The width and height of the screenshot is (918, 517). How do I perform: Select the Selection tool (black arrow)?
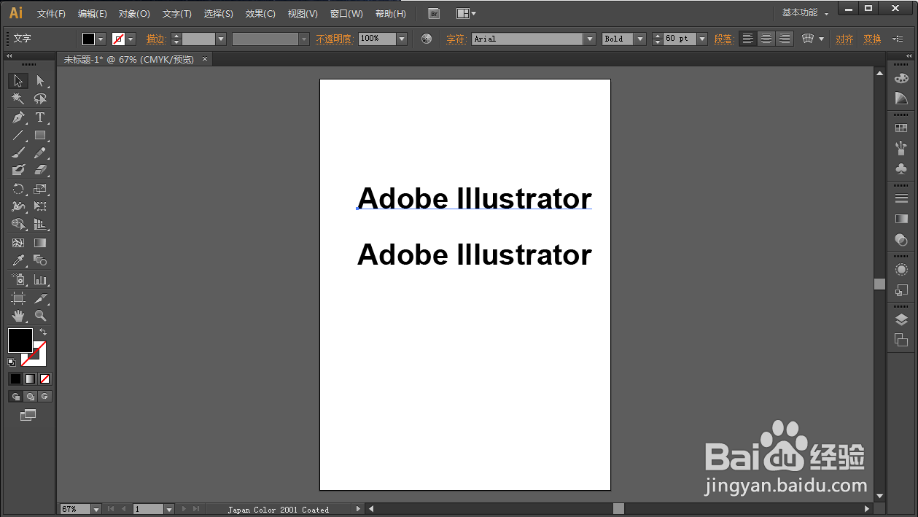18,80
